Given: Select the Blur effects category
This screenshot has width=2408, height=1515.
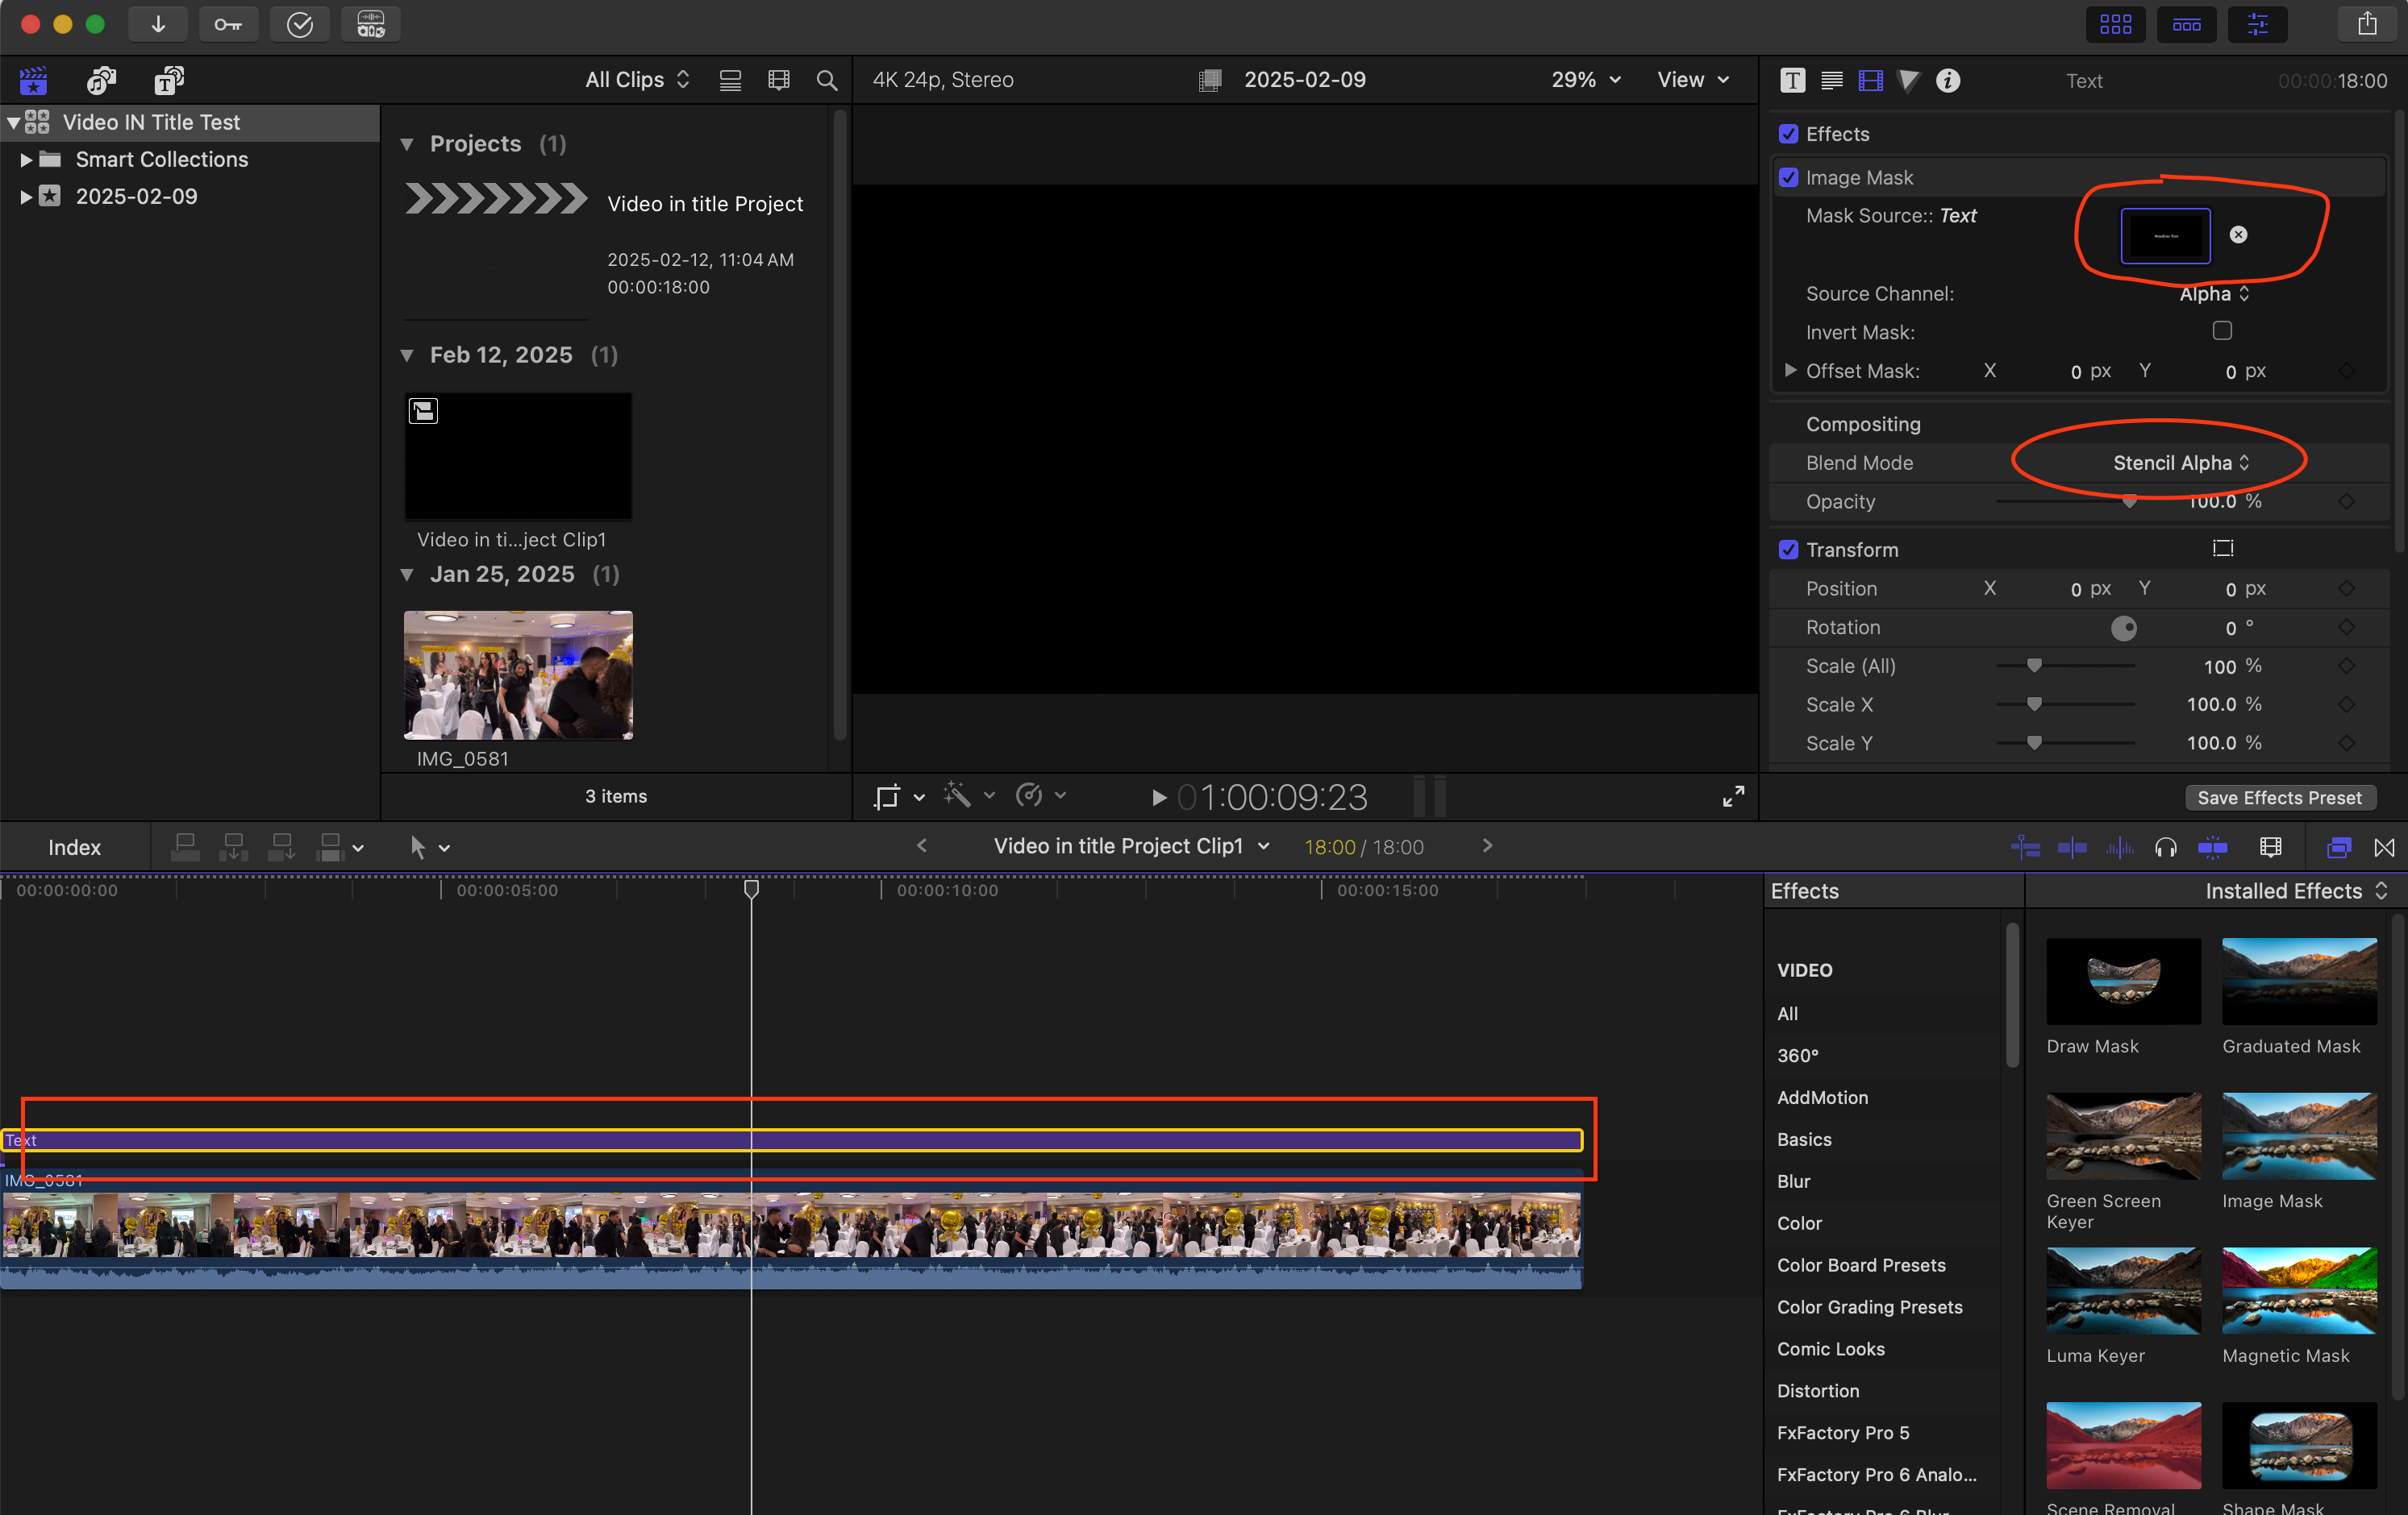Looking at the screenshot, I should 1793,1181.
